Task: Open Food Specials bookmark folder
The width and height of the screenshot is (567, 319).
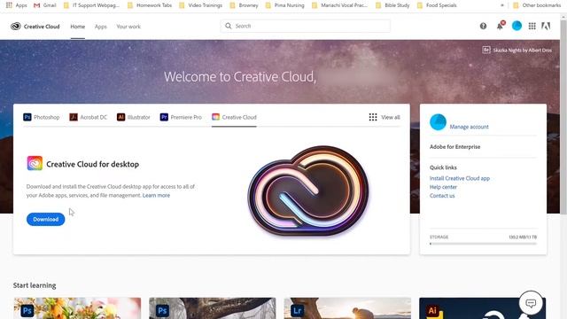Action: pyautogui.click(x=437, y=5)
